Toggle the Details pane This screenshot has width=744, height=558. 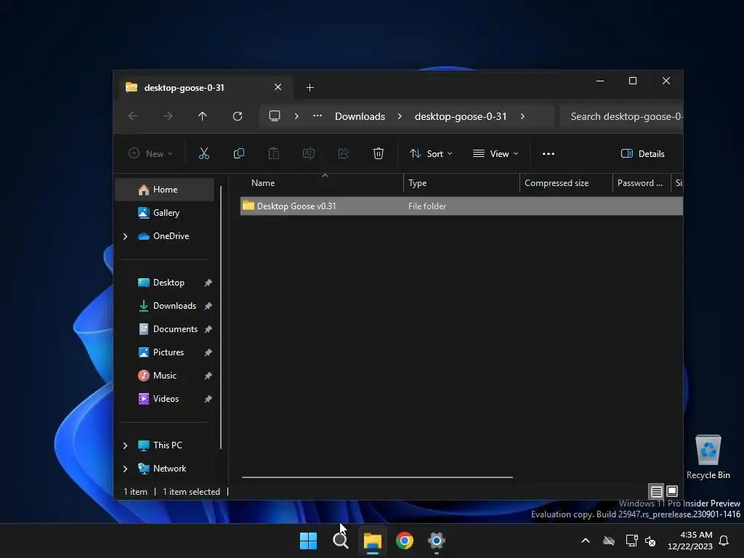[x=642, y=154]
